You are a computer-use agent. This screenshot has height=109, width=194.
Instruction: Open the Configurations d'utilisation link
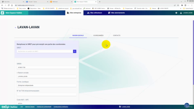pos(61,107)
